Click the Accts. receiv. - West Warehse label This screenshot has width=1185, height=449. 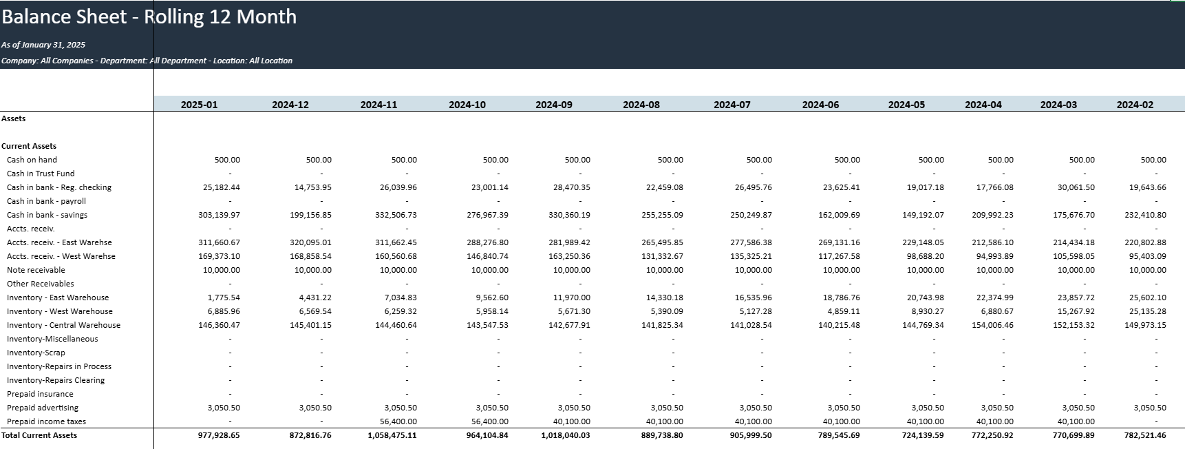coord(61,256)
